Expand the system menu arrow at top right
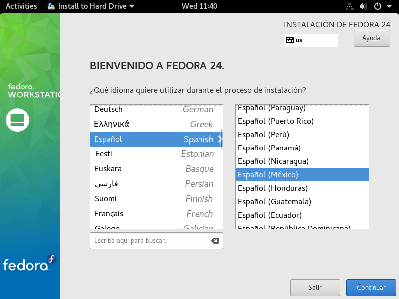 (x=389, y=6)
